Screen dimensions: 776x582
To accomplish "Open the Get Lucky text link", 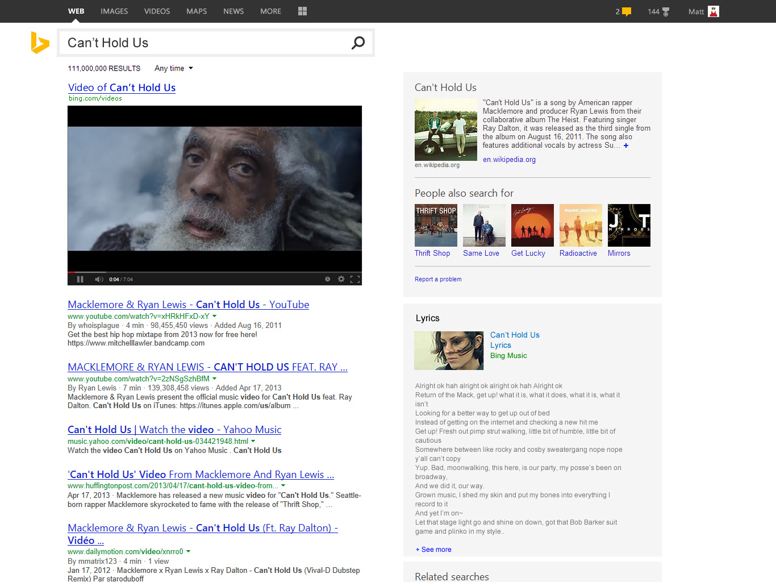I will tap(528, 253).
